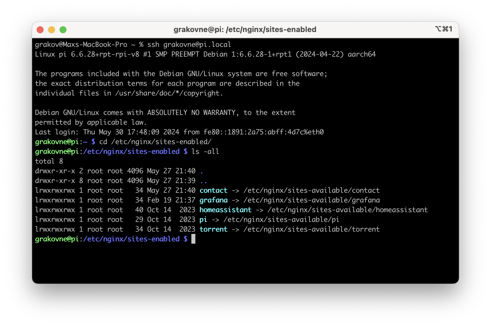Click the "Feb 19 21:37" timestamp in grafana row
Screen dimensions: 491x326
tap(171, 200)
